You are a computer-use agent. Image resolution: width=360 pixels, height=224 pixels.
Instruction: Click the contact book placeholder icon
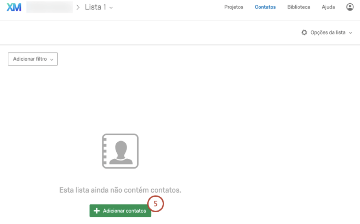pyautogui.click(x=120, y=151)
